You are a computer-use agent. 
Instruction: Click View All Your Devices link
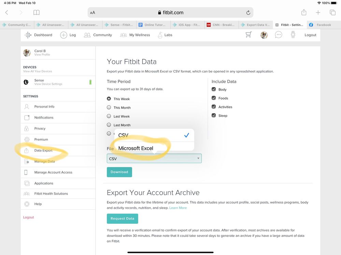click(x=38, y=71)
